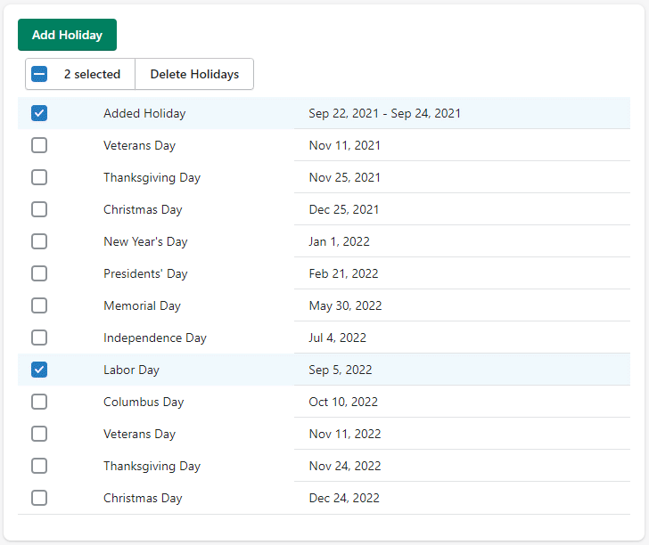Tick the Independence Day checkbox
Viewport: 649px width, 545px height.
[x=39, y=338]
